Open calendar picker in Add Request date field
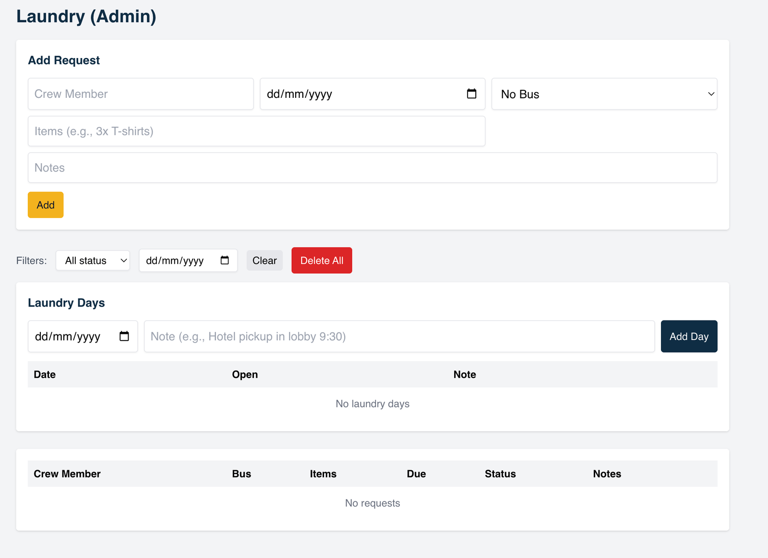The image size is (768, 558). 471,94
